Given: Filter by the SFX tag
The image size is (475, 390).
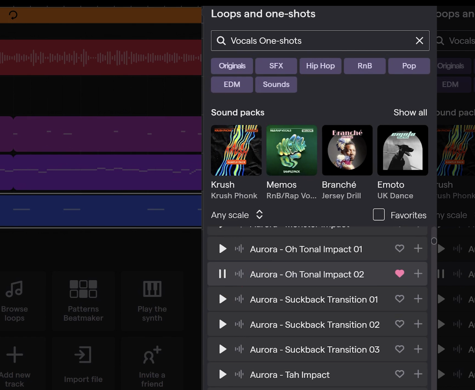Looking at the screenshot, I should pyautogui.click(x=276, y=66).
